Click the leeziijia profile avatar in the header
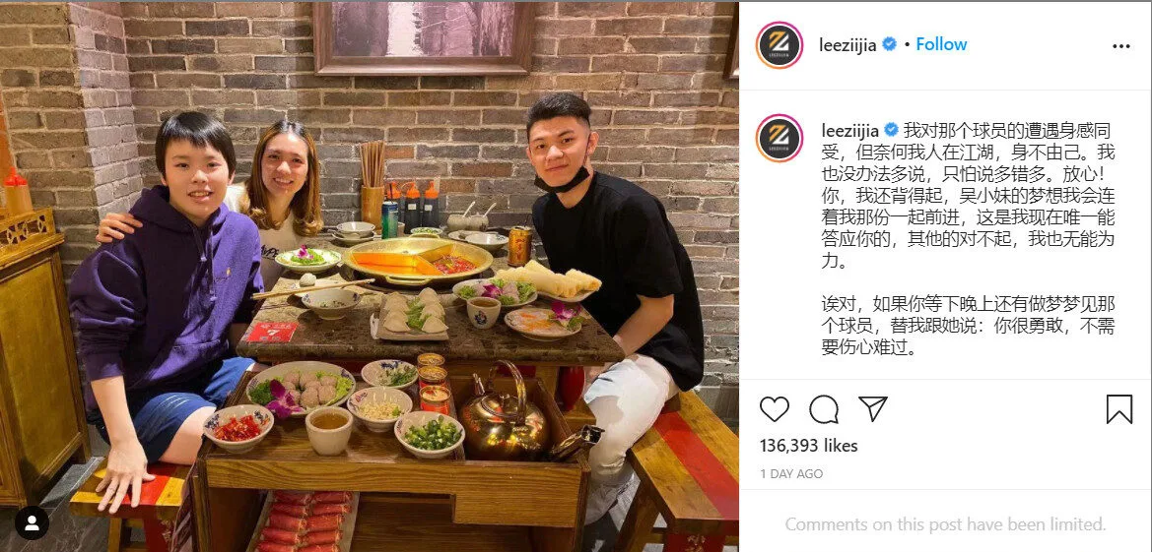 [779, 45]
